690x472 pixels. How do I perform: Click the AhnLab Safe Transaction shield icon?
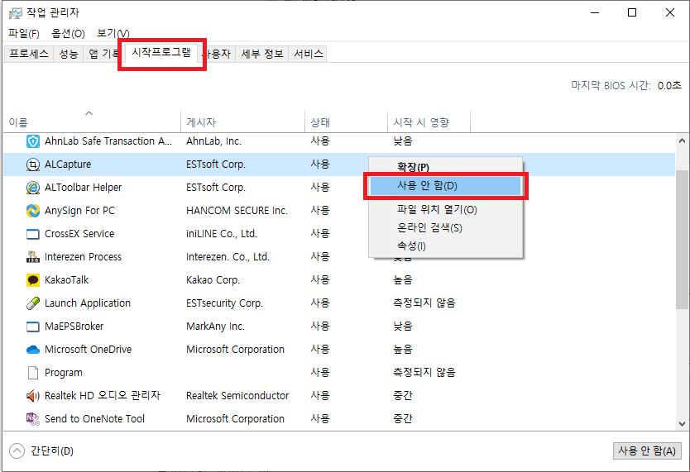(x=33, y=141)
